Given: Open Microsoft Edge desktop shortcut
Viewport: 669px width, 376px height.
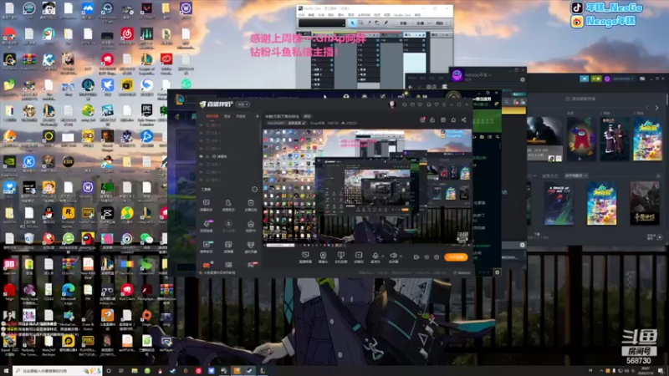Looking at the screenshot, I should coord(69,292).
